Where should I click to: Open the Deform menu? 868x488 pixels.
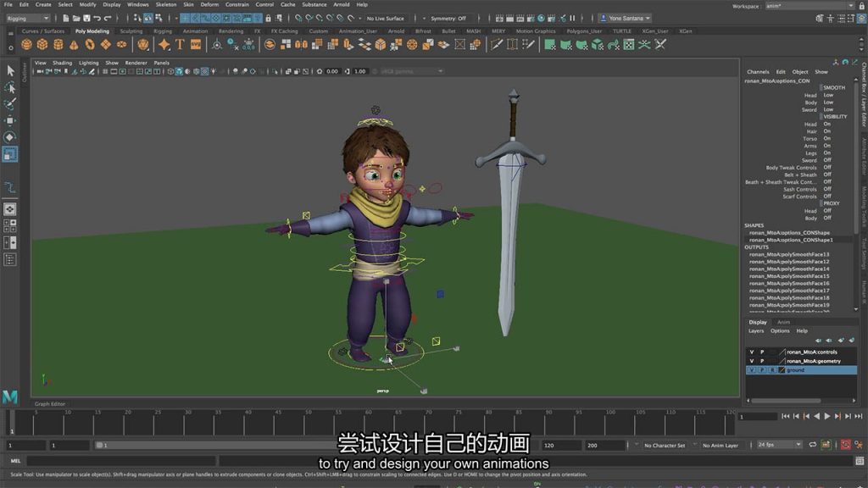pos(209,4)
